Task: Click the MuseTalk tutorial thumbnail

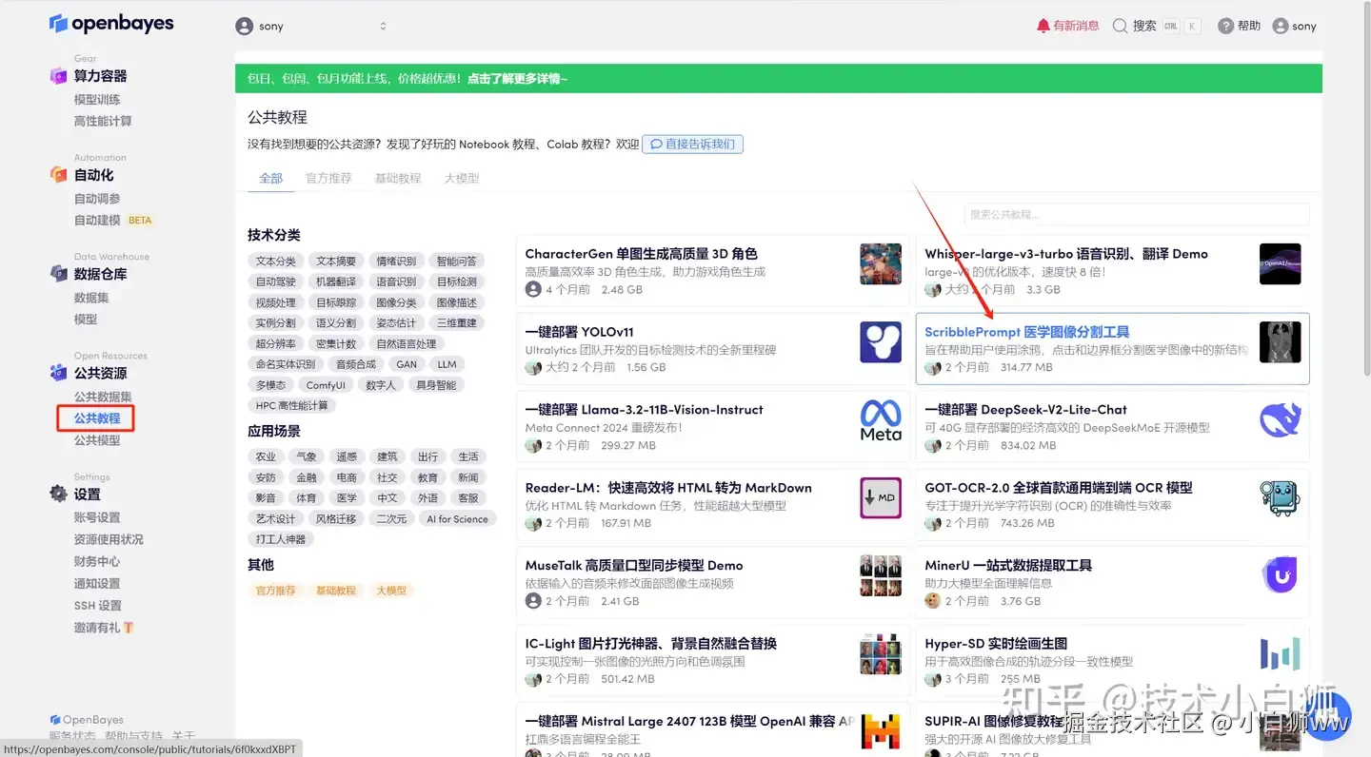Action: point(881,576)
